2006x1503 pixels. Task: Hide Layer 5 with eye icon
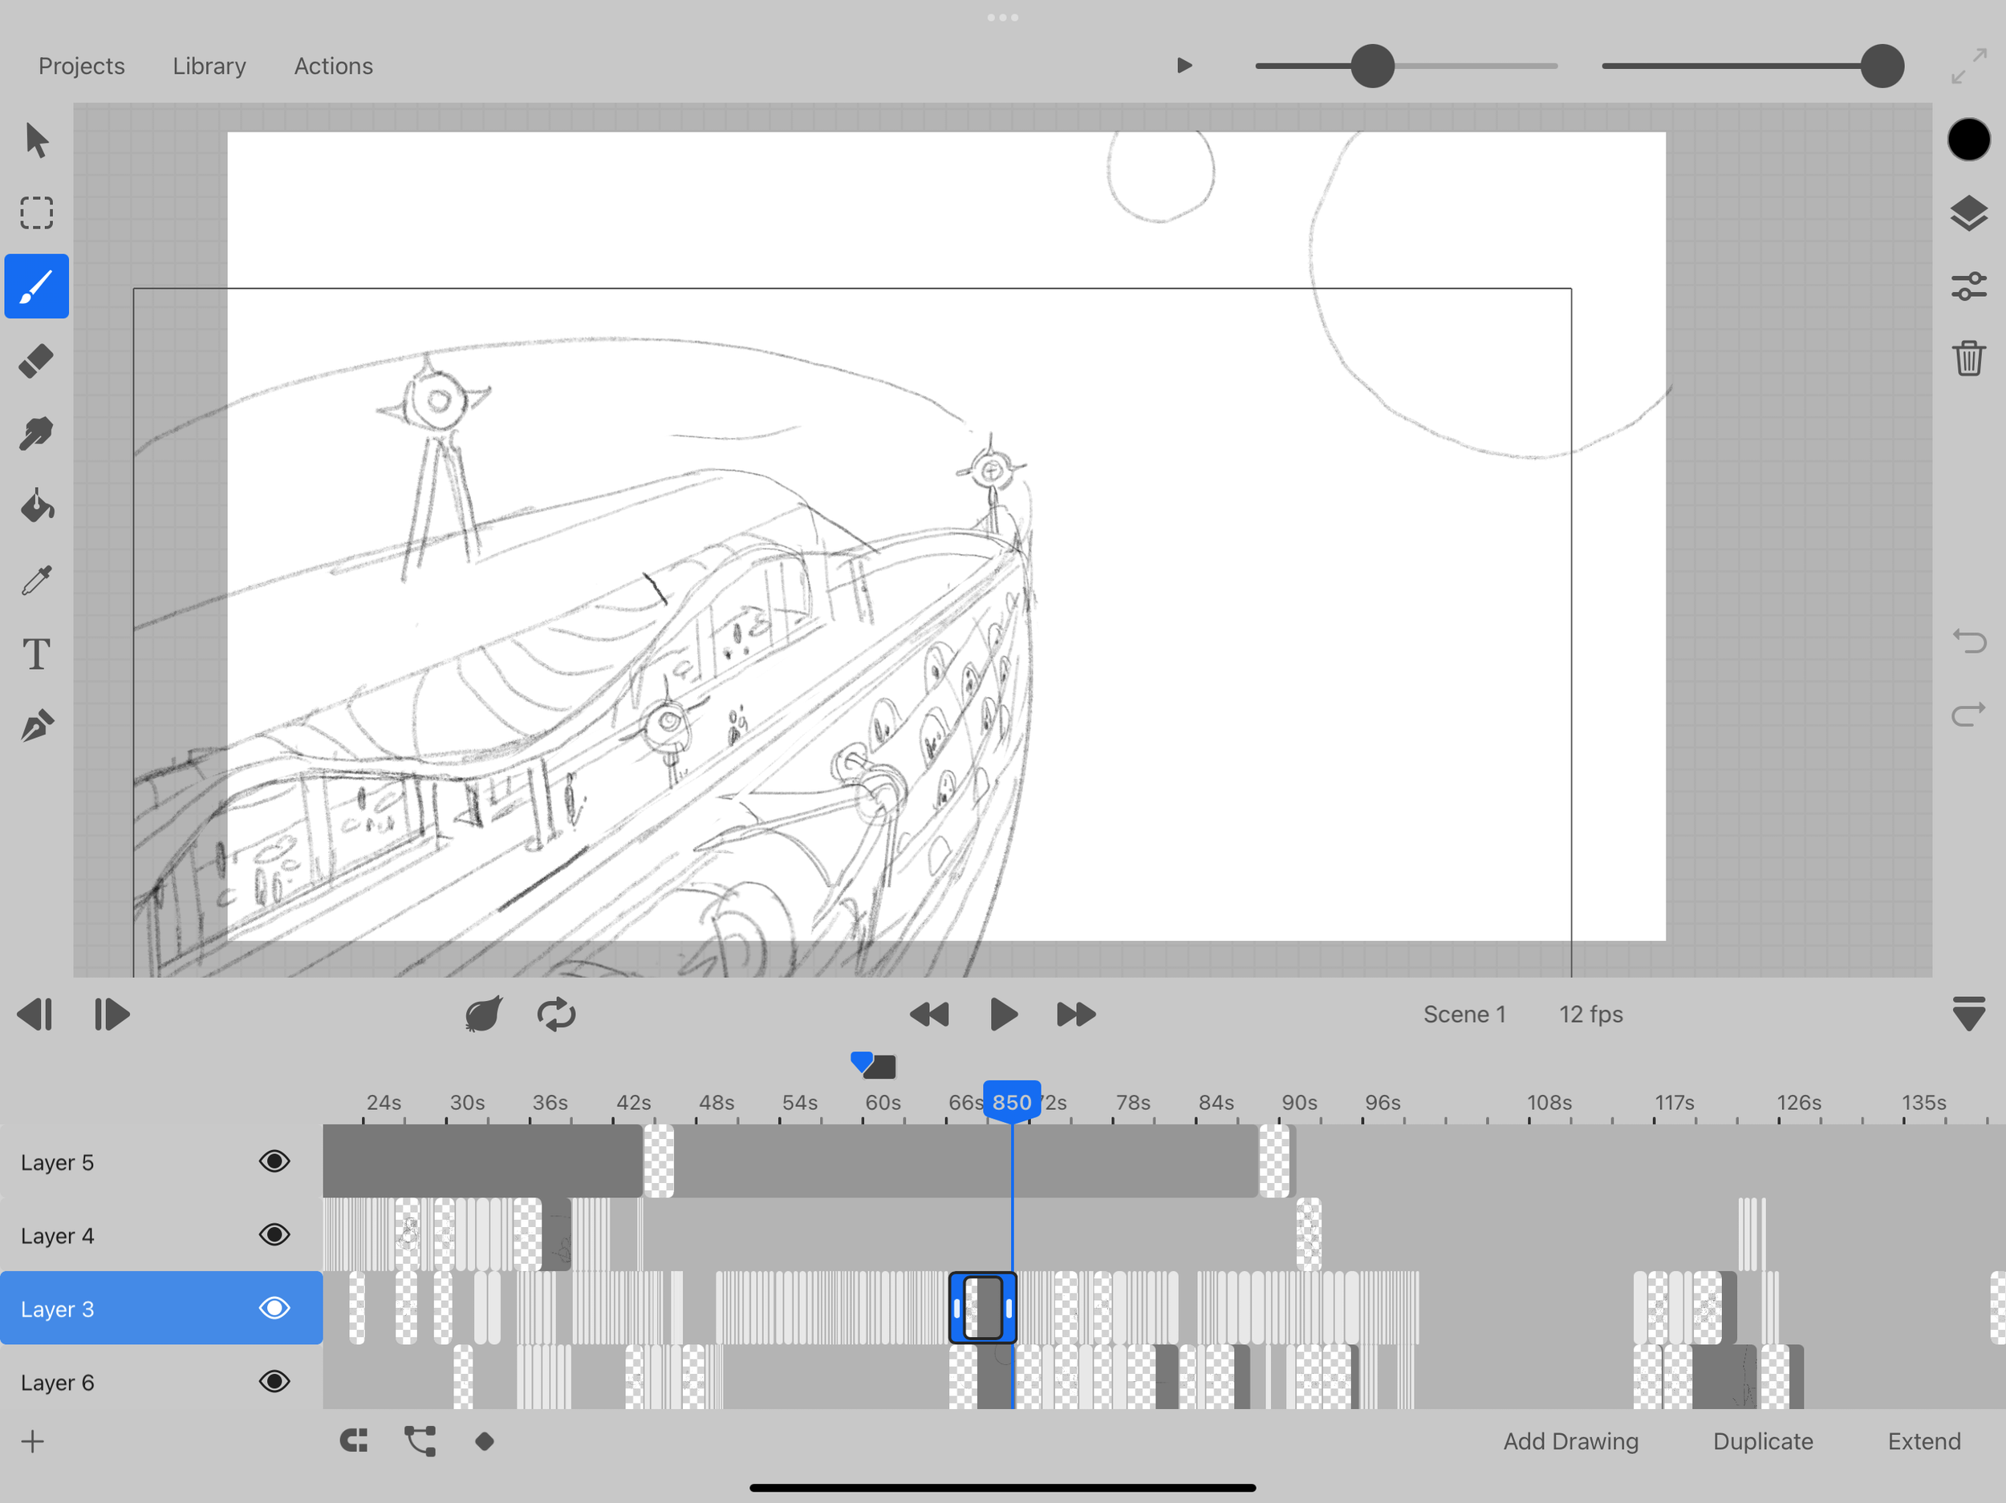274,1161
